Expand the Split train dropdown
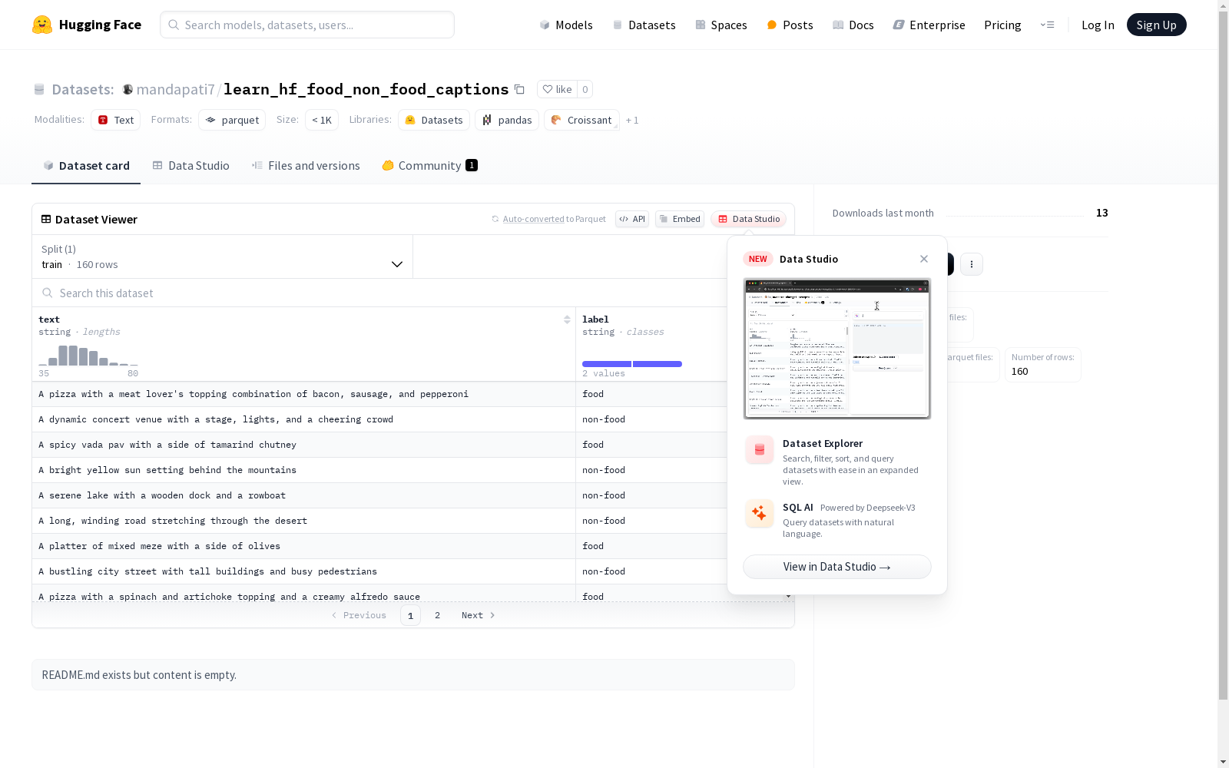 (x=223, y=257)
